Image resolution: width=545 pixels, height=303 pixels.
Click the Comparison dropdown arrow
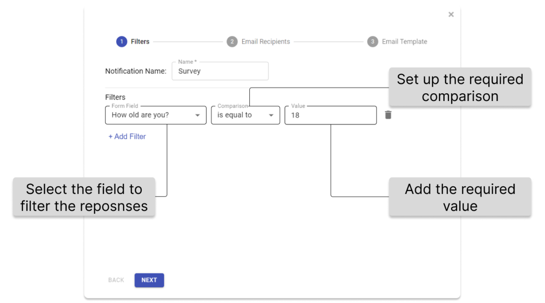click(x=271, y=115)
